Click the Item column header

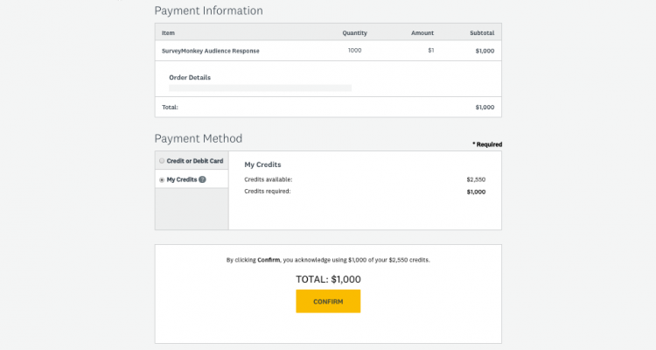point(169,32)
